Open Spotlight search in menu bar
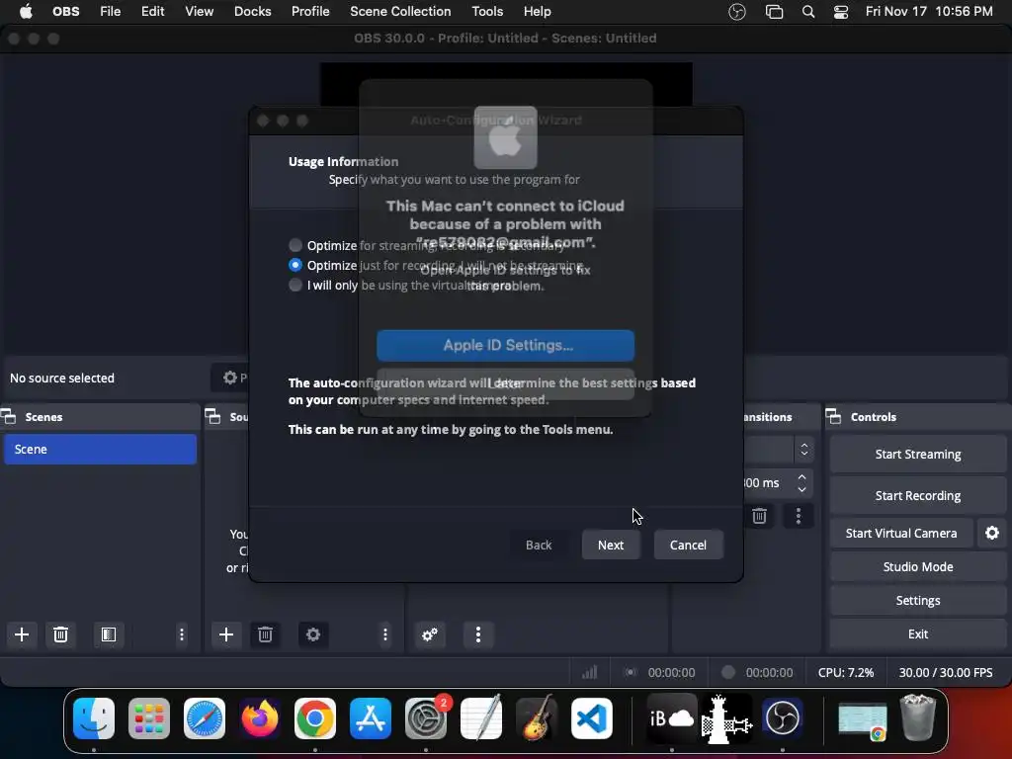The image size is (1012, 759). (x=808, y=12)
